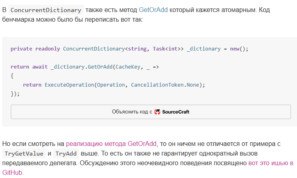Viewport: 297px width, 178px height.
Task: Click the "string" keyword in code
Action: 136,49
